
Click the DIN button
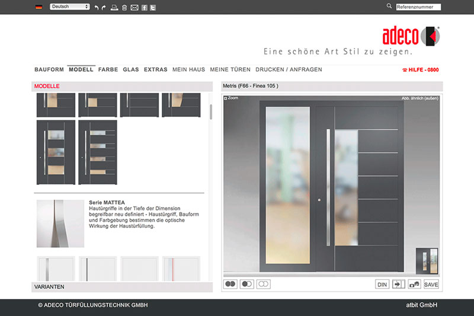click(x=382, y=285)
